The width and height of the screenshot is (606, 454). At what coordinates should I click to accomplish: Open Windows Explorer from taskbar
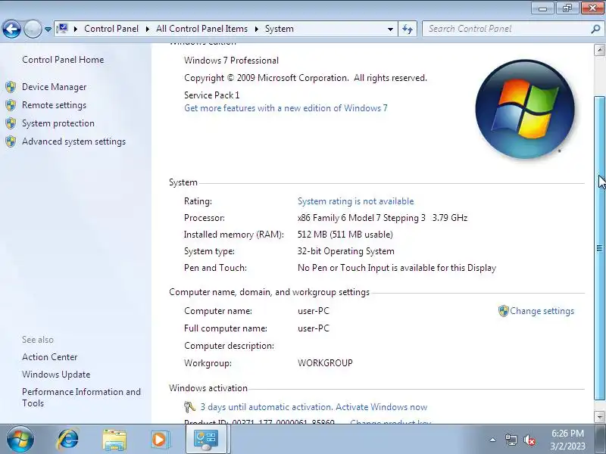tap(114, 440)
